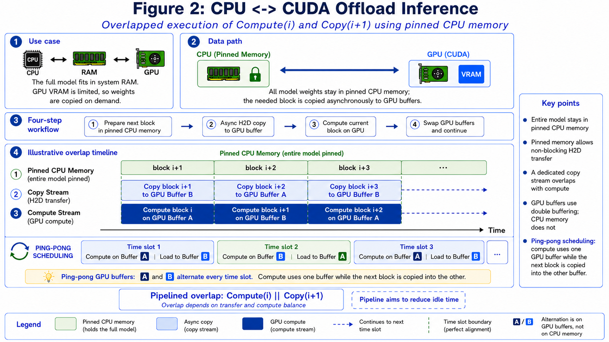Viewport: 609px width, 342px height.
Task: Click the green dashed time slot boundary legend mark
Action: (x=429, y=325)
